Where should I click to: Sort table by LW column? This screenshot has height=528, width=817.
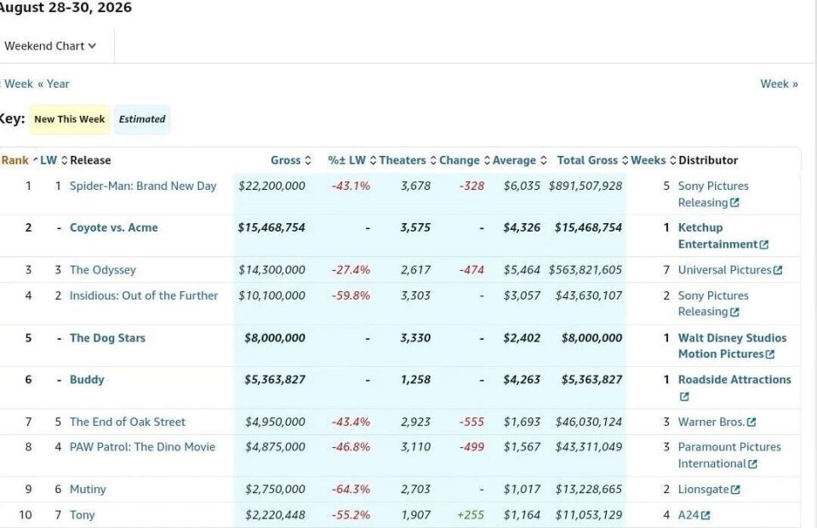tap(54, 160)
